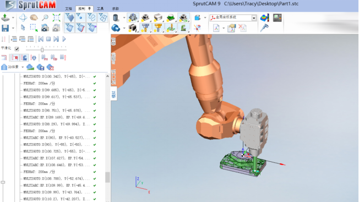
Task: Stop the simulation playback
Action: (x=48, y=39)
